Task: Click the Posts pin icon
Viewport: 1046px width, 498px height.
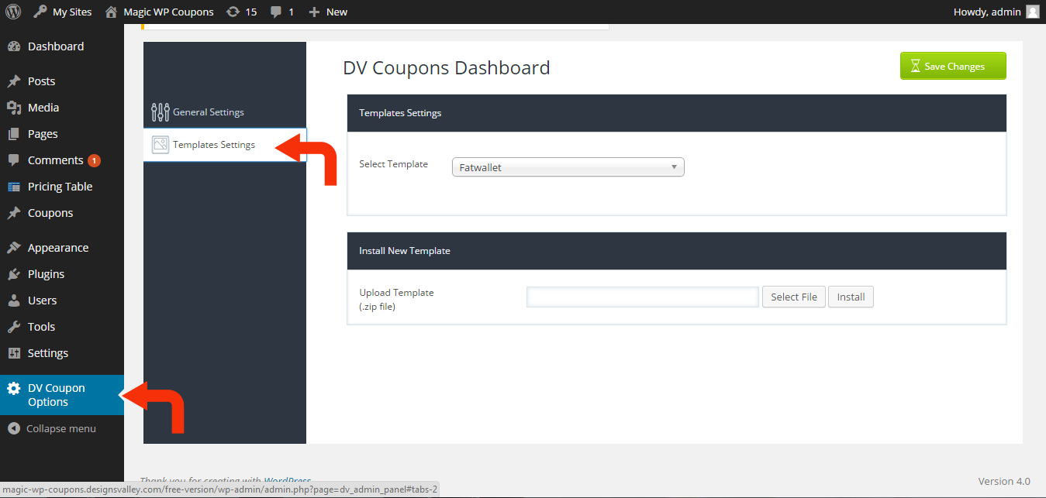Action: (x=14, y=81)
